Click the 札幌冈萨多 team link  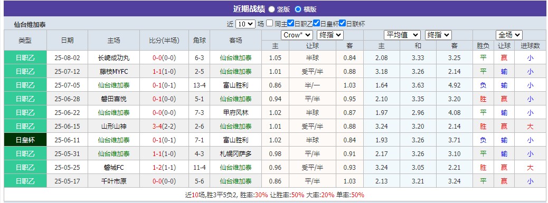(x=235, y=154)
